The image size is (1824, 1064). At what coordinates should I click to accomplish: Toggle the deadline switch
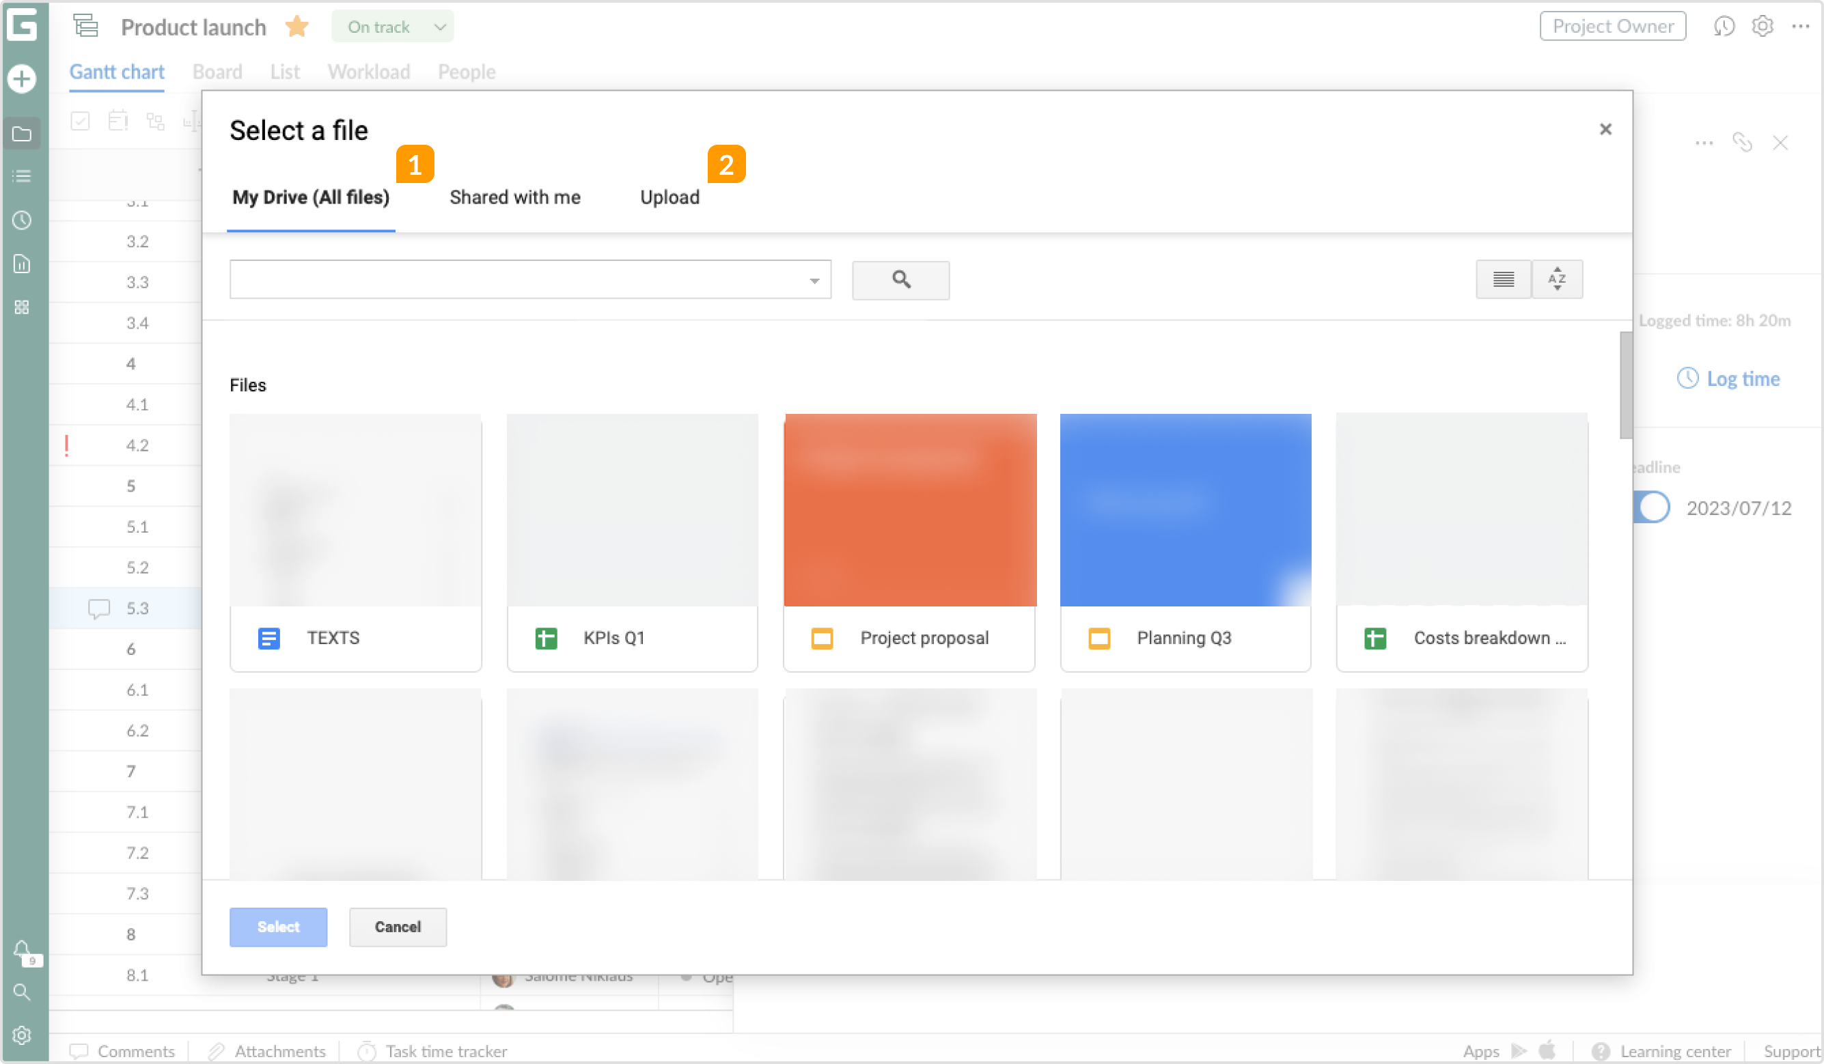pos(1652,507)
